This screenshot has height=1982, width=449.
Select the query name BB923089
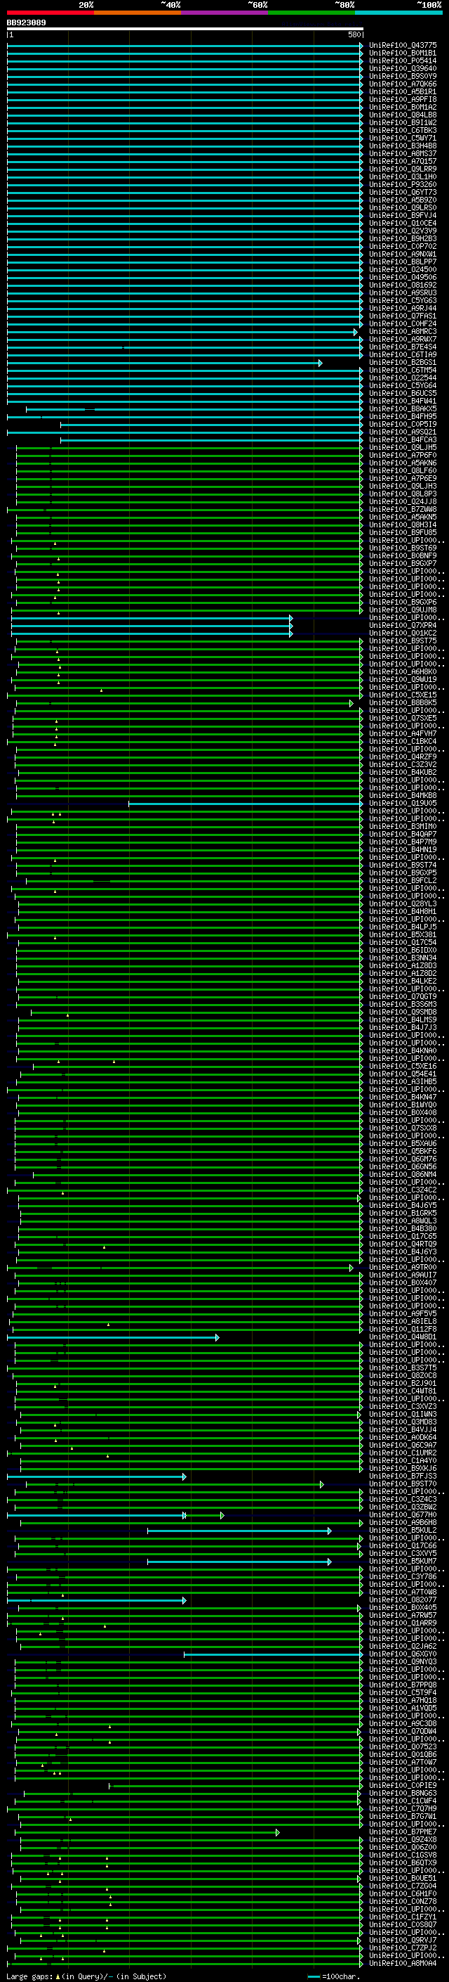pyautogui.click(x=26, y=22)
